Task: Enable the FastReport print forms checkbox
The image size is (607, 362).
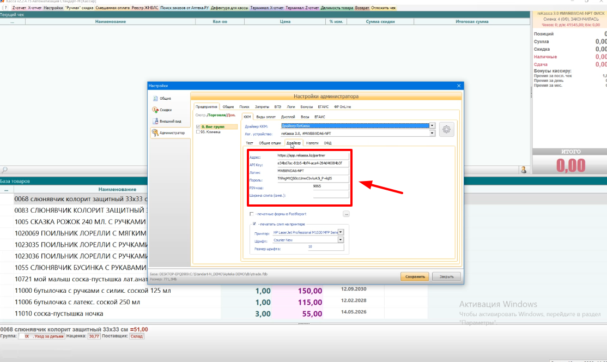Action: point(251,214)
